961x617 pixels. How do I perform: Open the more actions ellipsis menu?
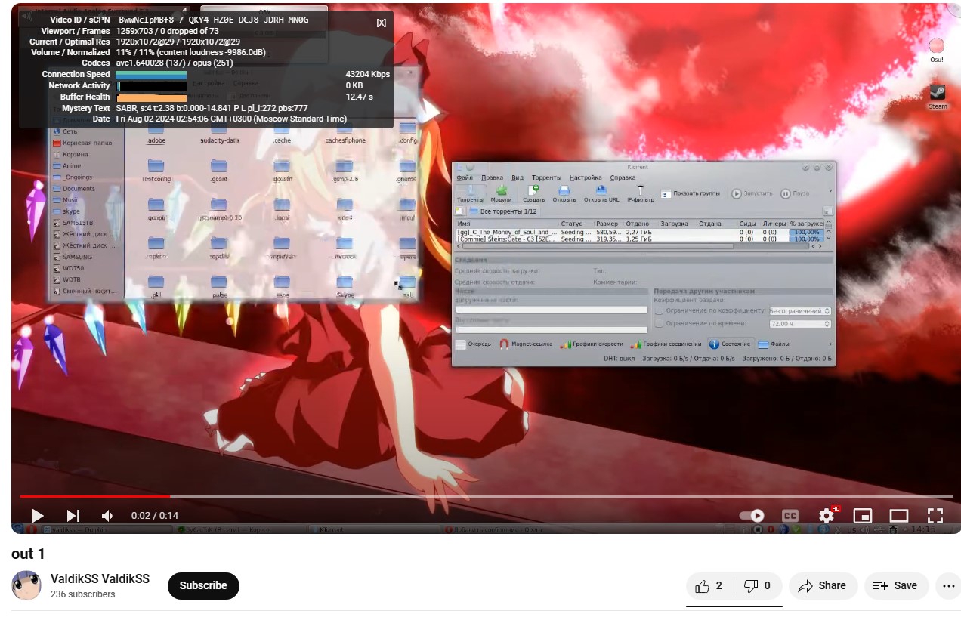(947, 586)
